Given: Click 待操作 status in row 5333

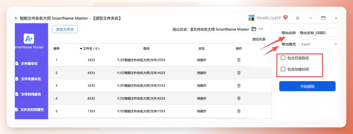Looking at the screenshot, I should (202, 86).
